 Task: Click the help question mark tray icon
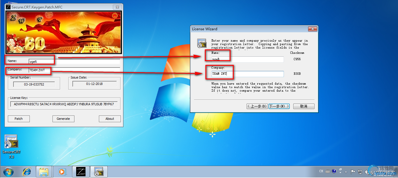pos(334,171)
